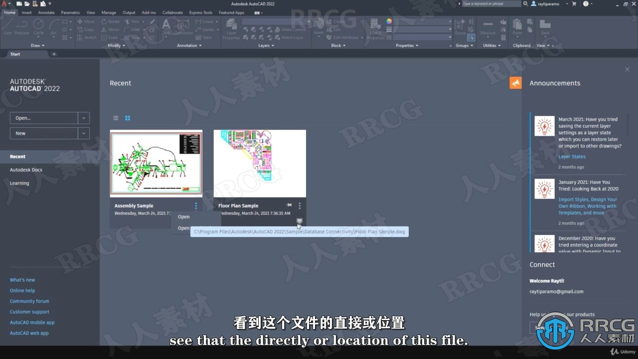Select the Polyline tool

(22, 26)
